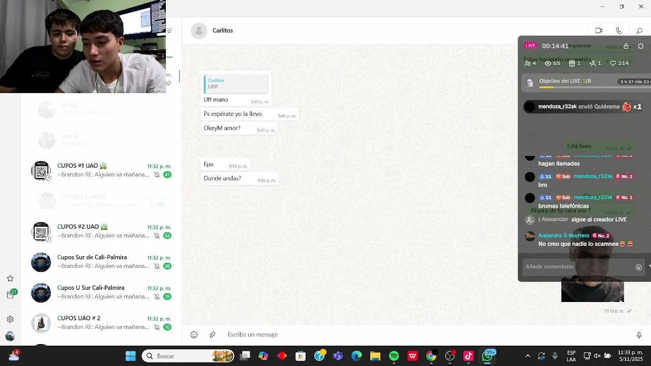Click the Windows Buscar search box
Image resolution: width=651 pixels, height=366 pixels.
(x=188, y=356)
